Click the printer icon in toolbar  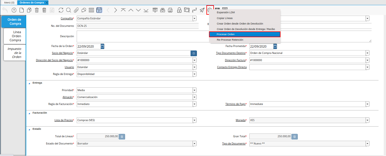[x=170, y=10]
